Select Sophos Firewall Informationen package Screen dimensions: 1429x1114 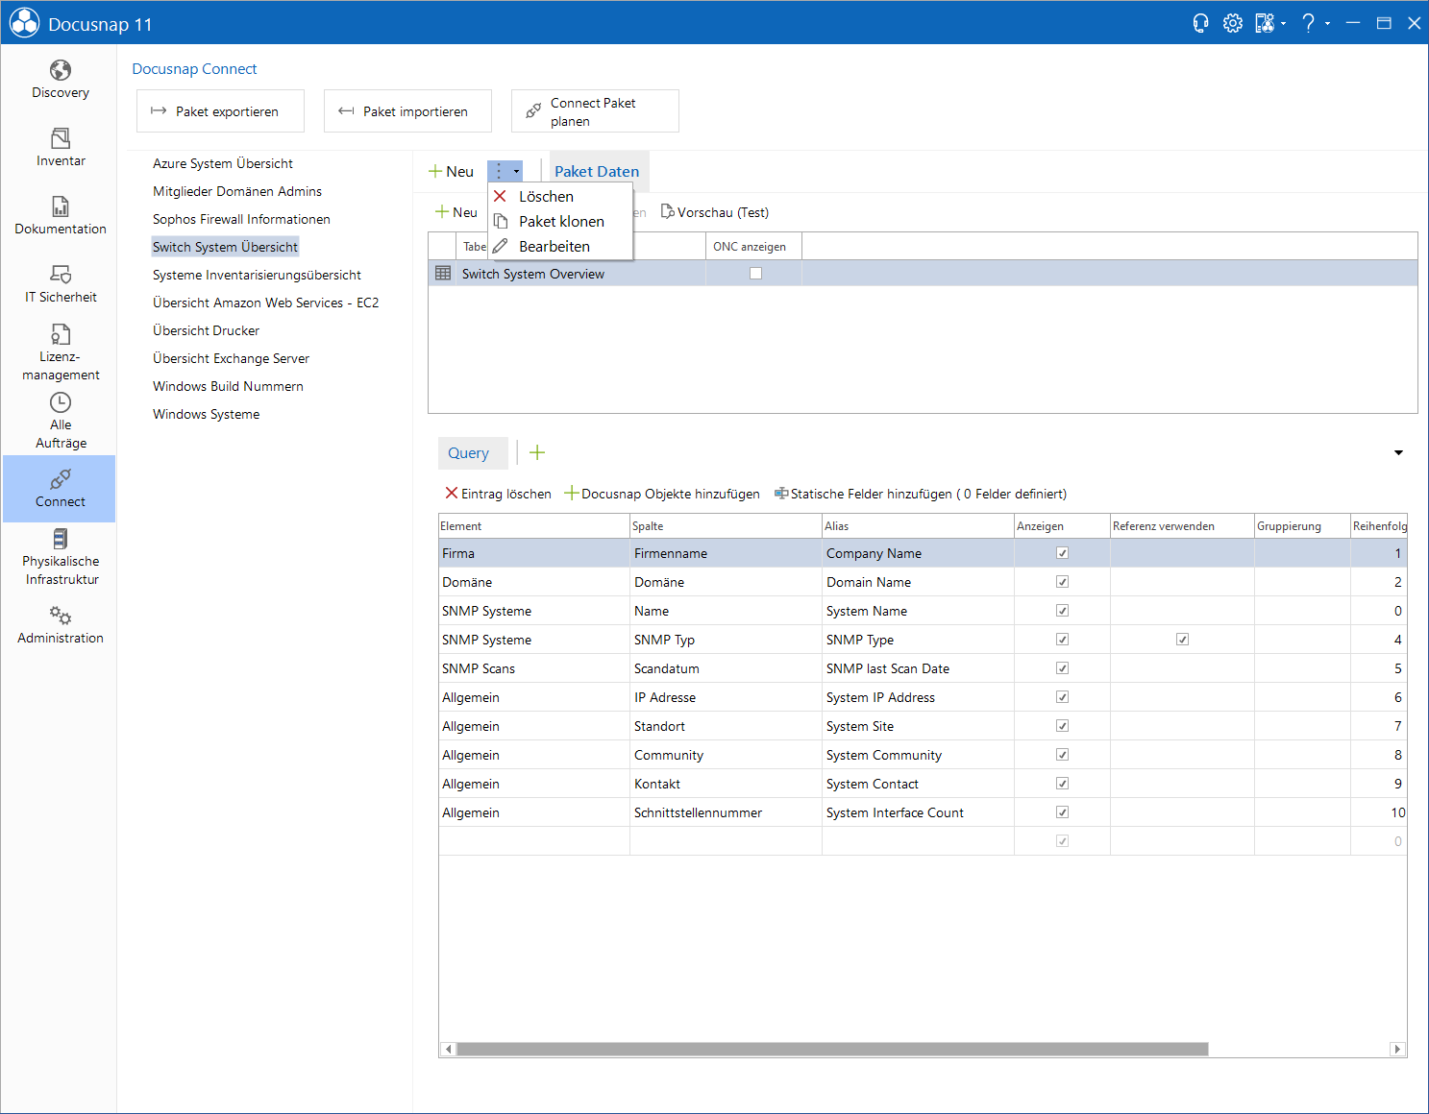(x=241, y=219)
